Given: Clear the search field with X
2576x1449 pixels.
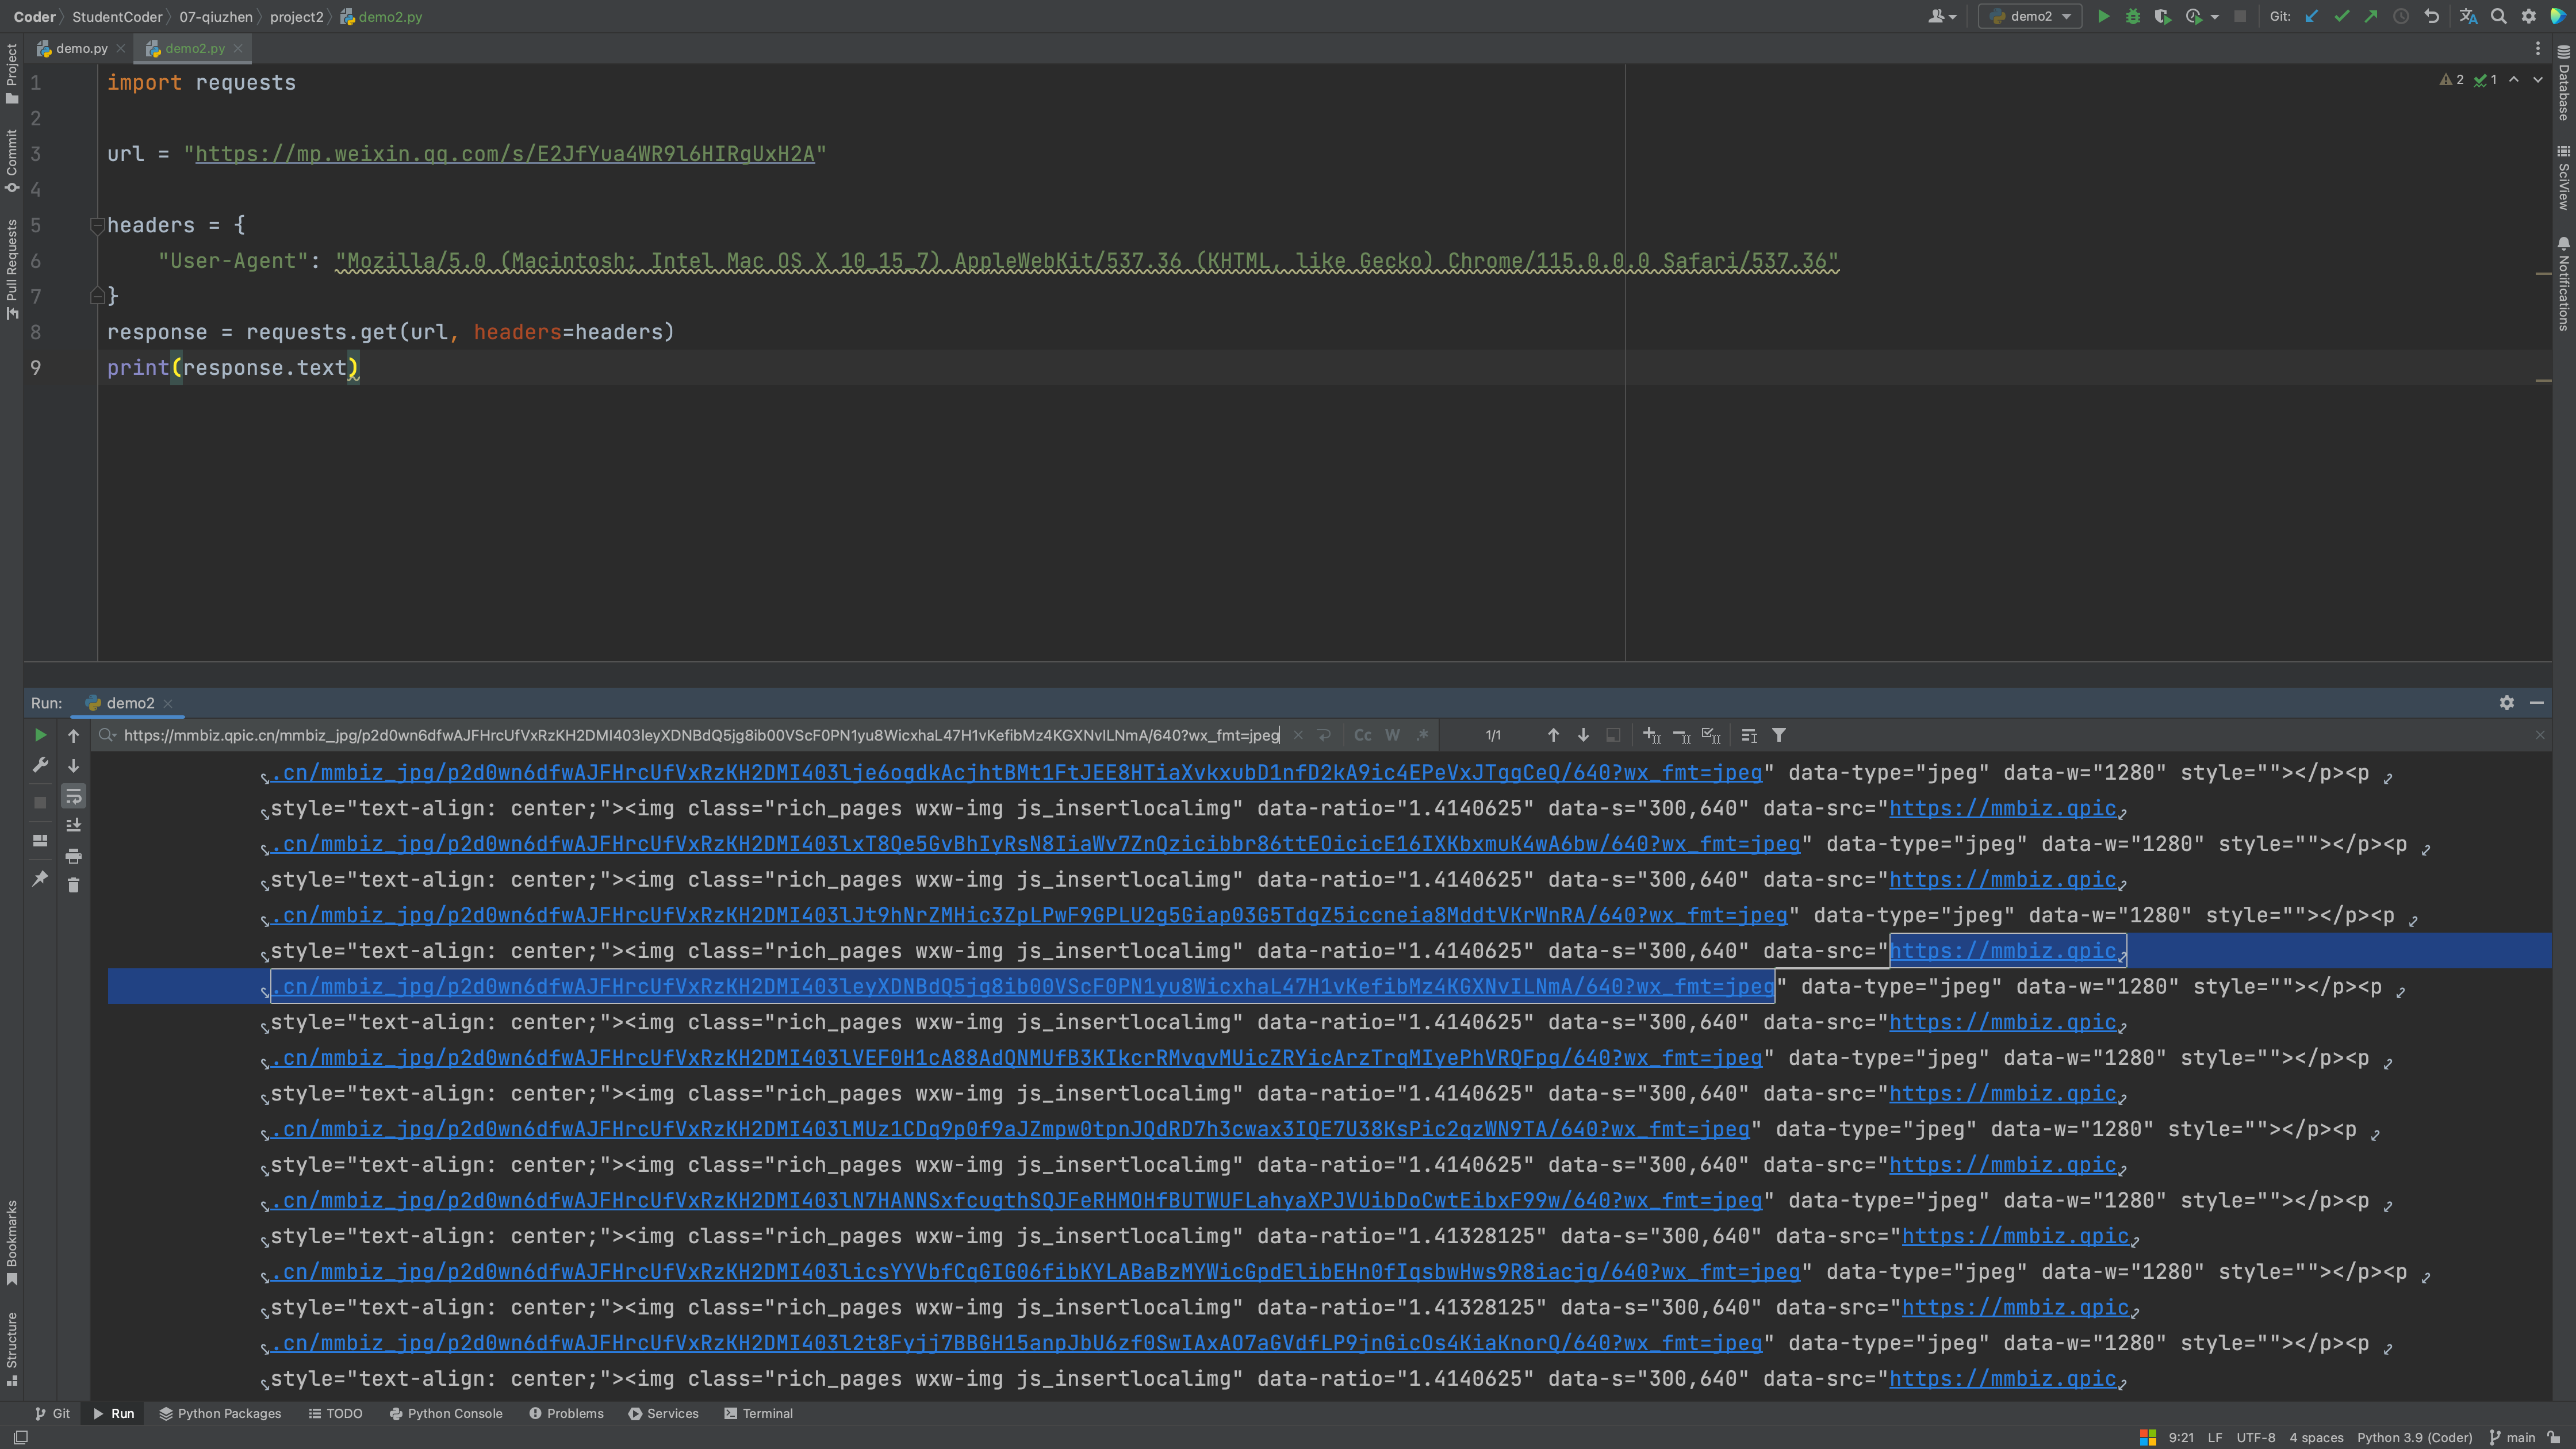Looking at the screenshot, I should tap(1298, 735).
